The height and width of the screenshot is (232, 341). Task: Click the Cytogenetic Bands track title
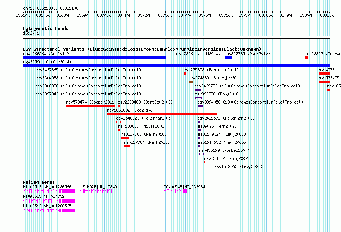46,28
